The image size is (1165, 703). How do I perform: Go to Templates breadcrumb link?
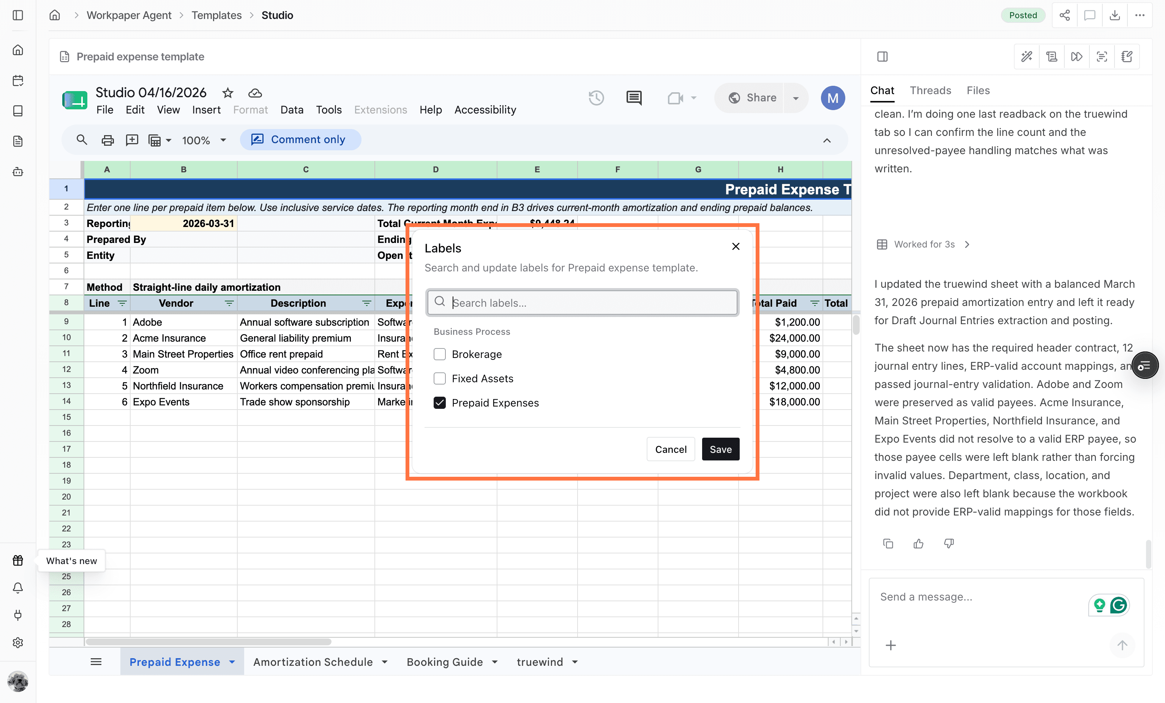(x=216, y=15)
